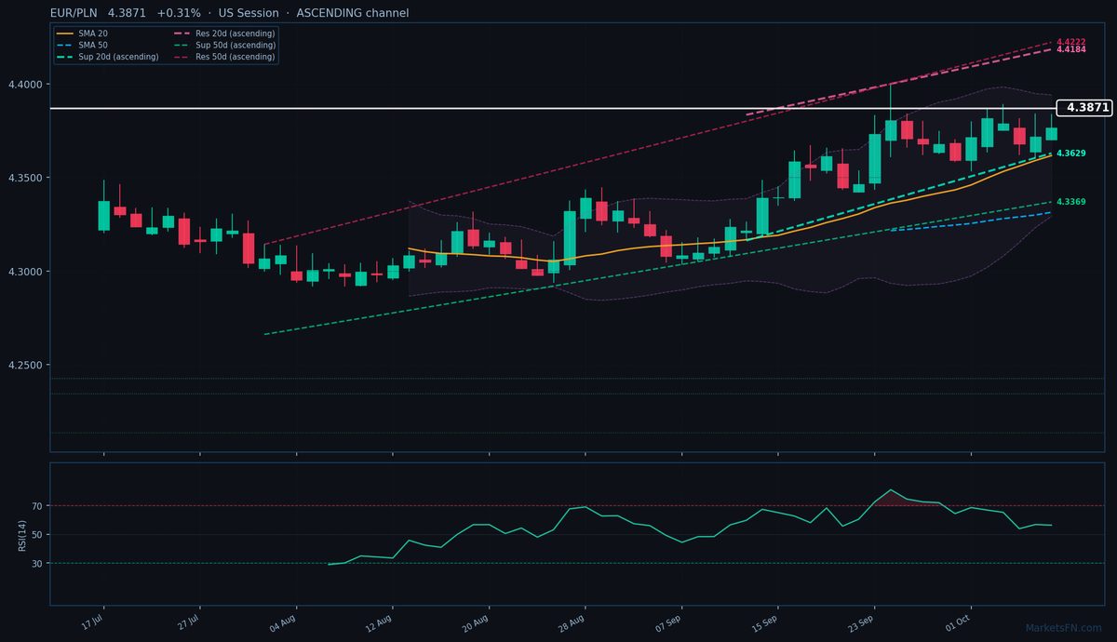Click the RSI(14) axis label

[22, 535]
